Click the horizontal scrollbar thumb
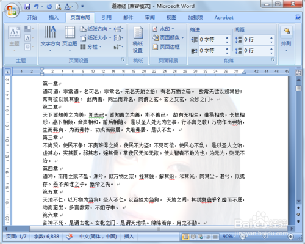 pos(159,229)
